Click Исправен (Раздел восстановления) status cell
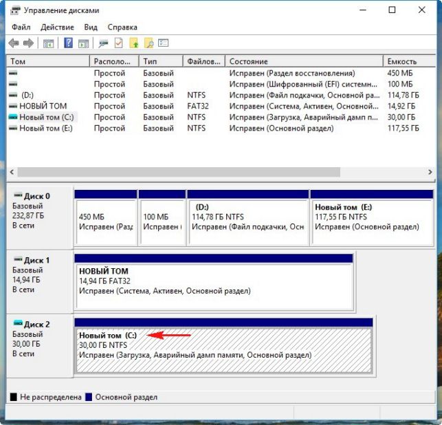 tap(292, 73)
